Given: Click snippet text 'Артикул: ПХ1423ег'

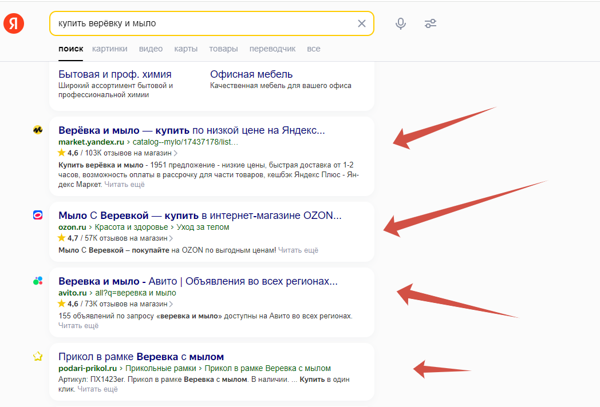Looking at the screenshot, I should click(92, 380).
